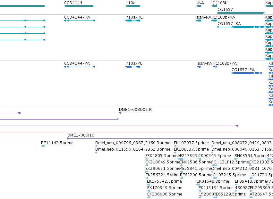Select Dmel_neb_009796_0387_2160.3prime EST

(96, 146)
